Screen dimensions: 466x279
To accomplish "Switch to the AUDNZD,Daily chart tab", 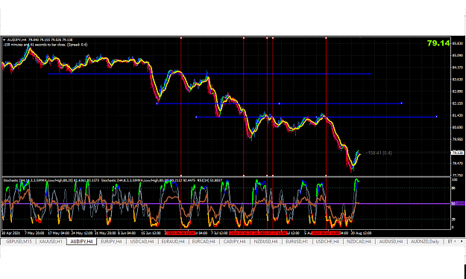I will click(425, 242).
